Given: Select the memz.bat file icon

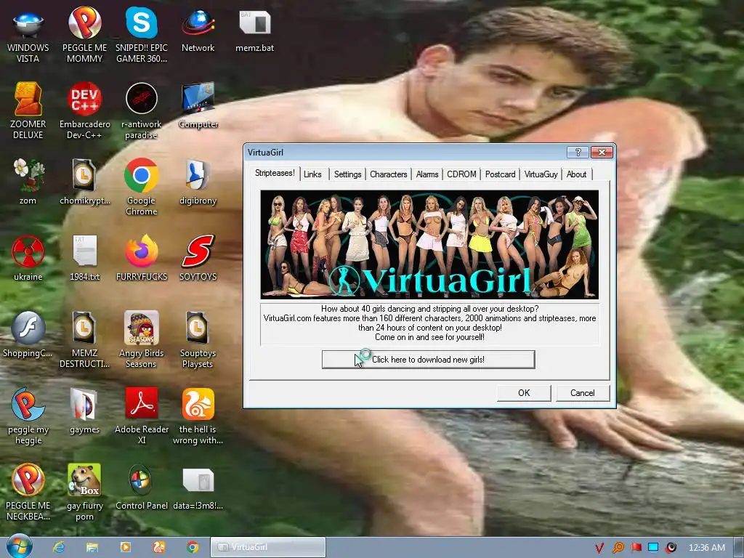Looking at the screenshot, I should click(x=255, y=31).
